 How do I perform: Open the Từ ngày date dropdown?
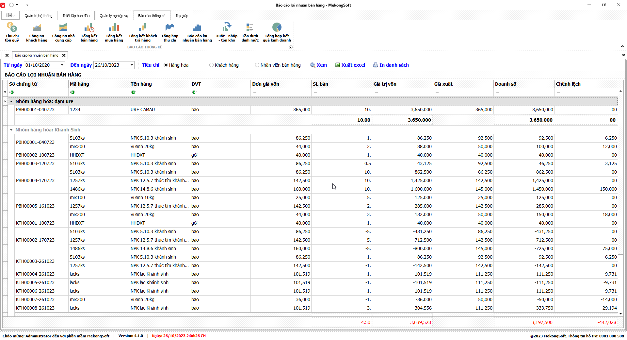point(62,65)
